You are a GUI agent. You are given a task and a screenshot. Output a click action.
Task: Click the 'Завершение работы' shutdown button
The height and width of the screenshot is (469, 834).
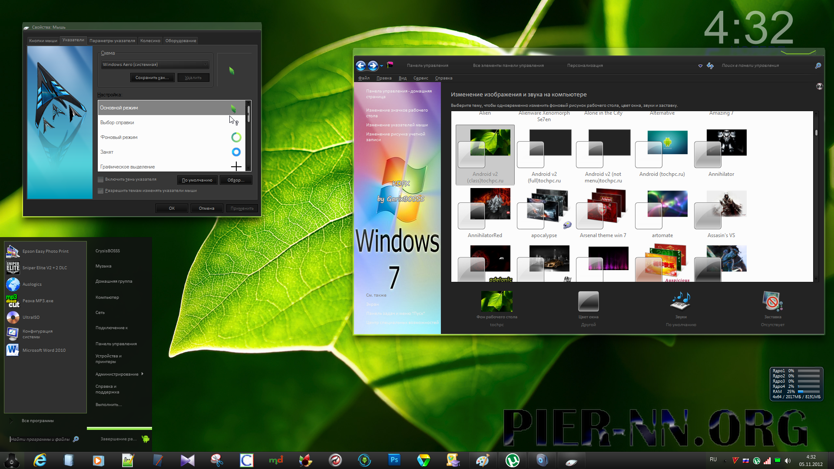[119, 439]
